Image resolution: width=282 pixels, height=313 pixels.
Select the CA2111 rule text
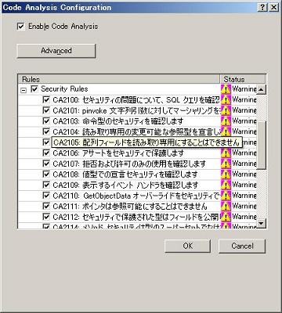[130, 207]
